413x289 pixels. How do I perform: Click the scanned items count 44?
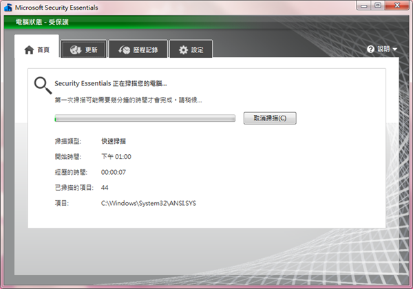105,188
